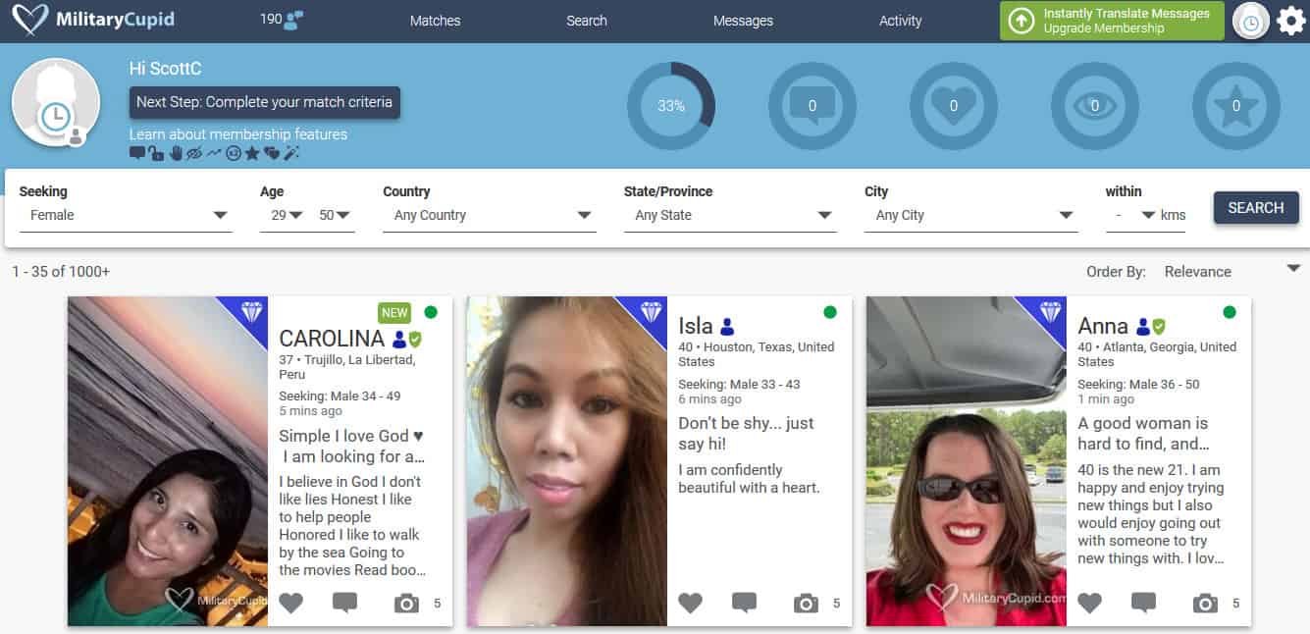Screen dimensions: 1310x634
Task: Open the maximum age 50 dropdown
Action: pos(336,215)
